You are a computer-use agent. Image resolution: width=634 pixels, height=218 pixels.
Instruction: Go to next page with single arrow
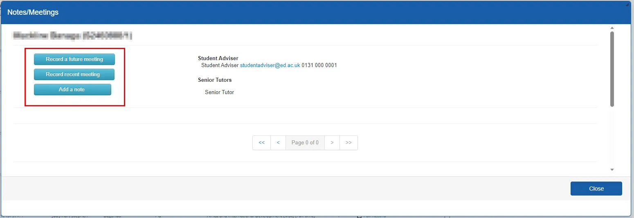coord(332,143)
